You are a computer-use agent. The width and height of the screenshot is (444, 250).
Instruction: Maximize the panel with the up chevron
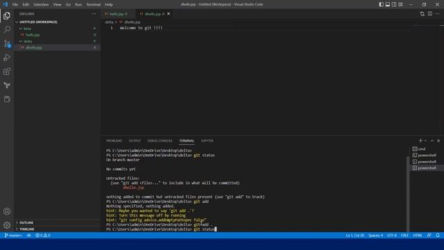click(432, 140)
